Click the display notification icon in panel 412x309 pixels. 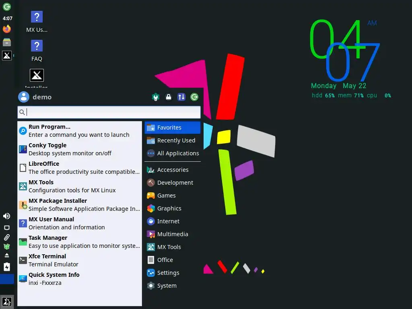click(x=7, y=228)
